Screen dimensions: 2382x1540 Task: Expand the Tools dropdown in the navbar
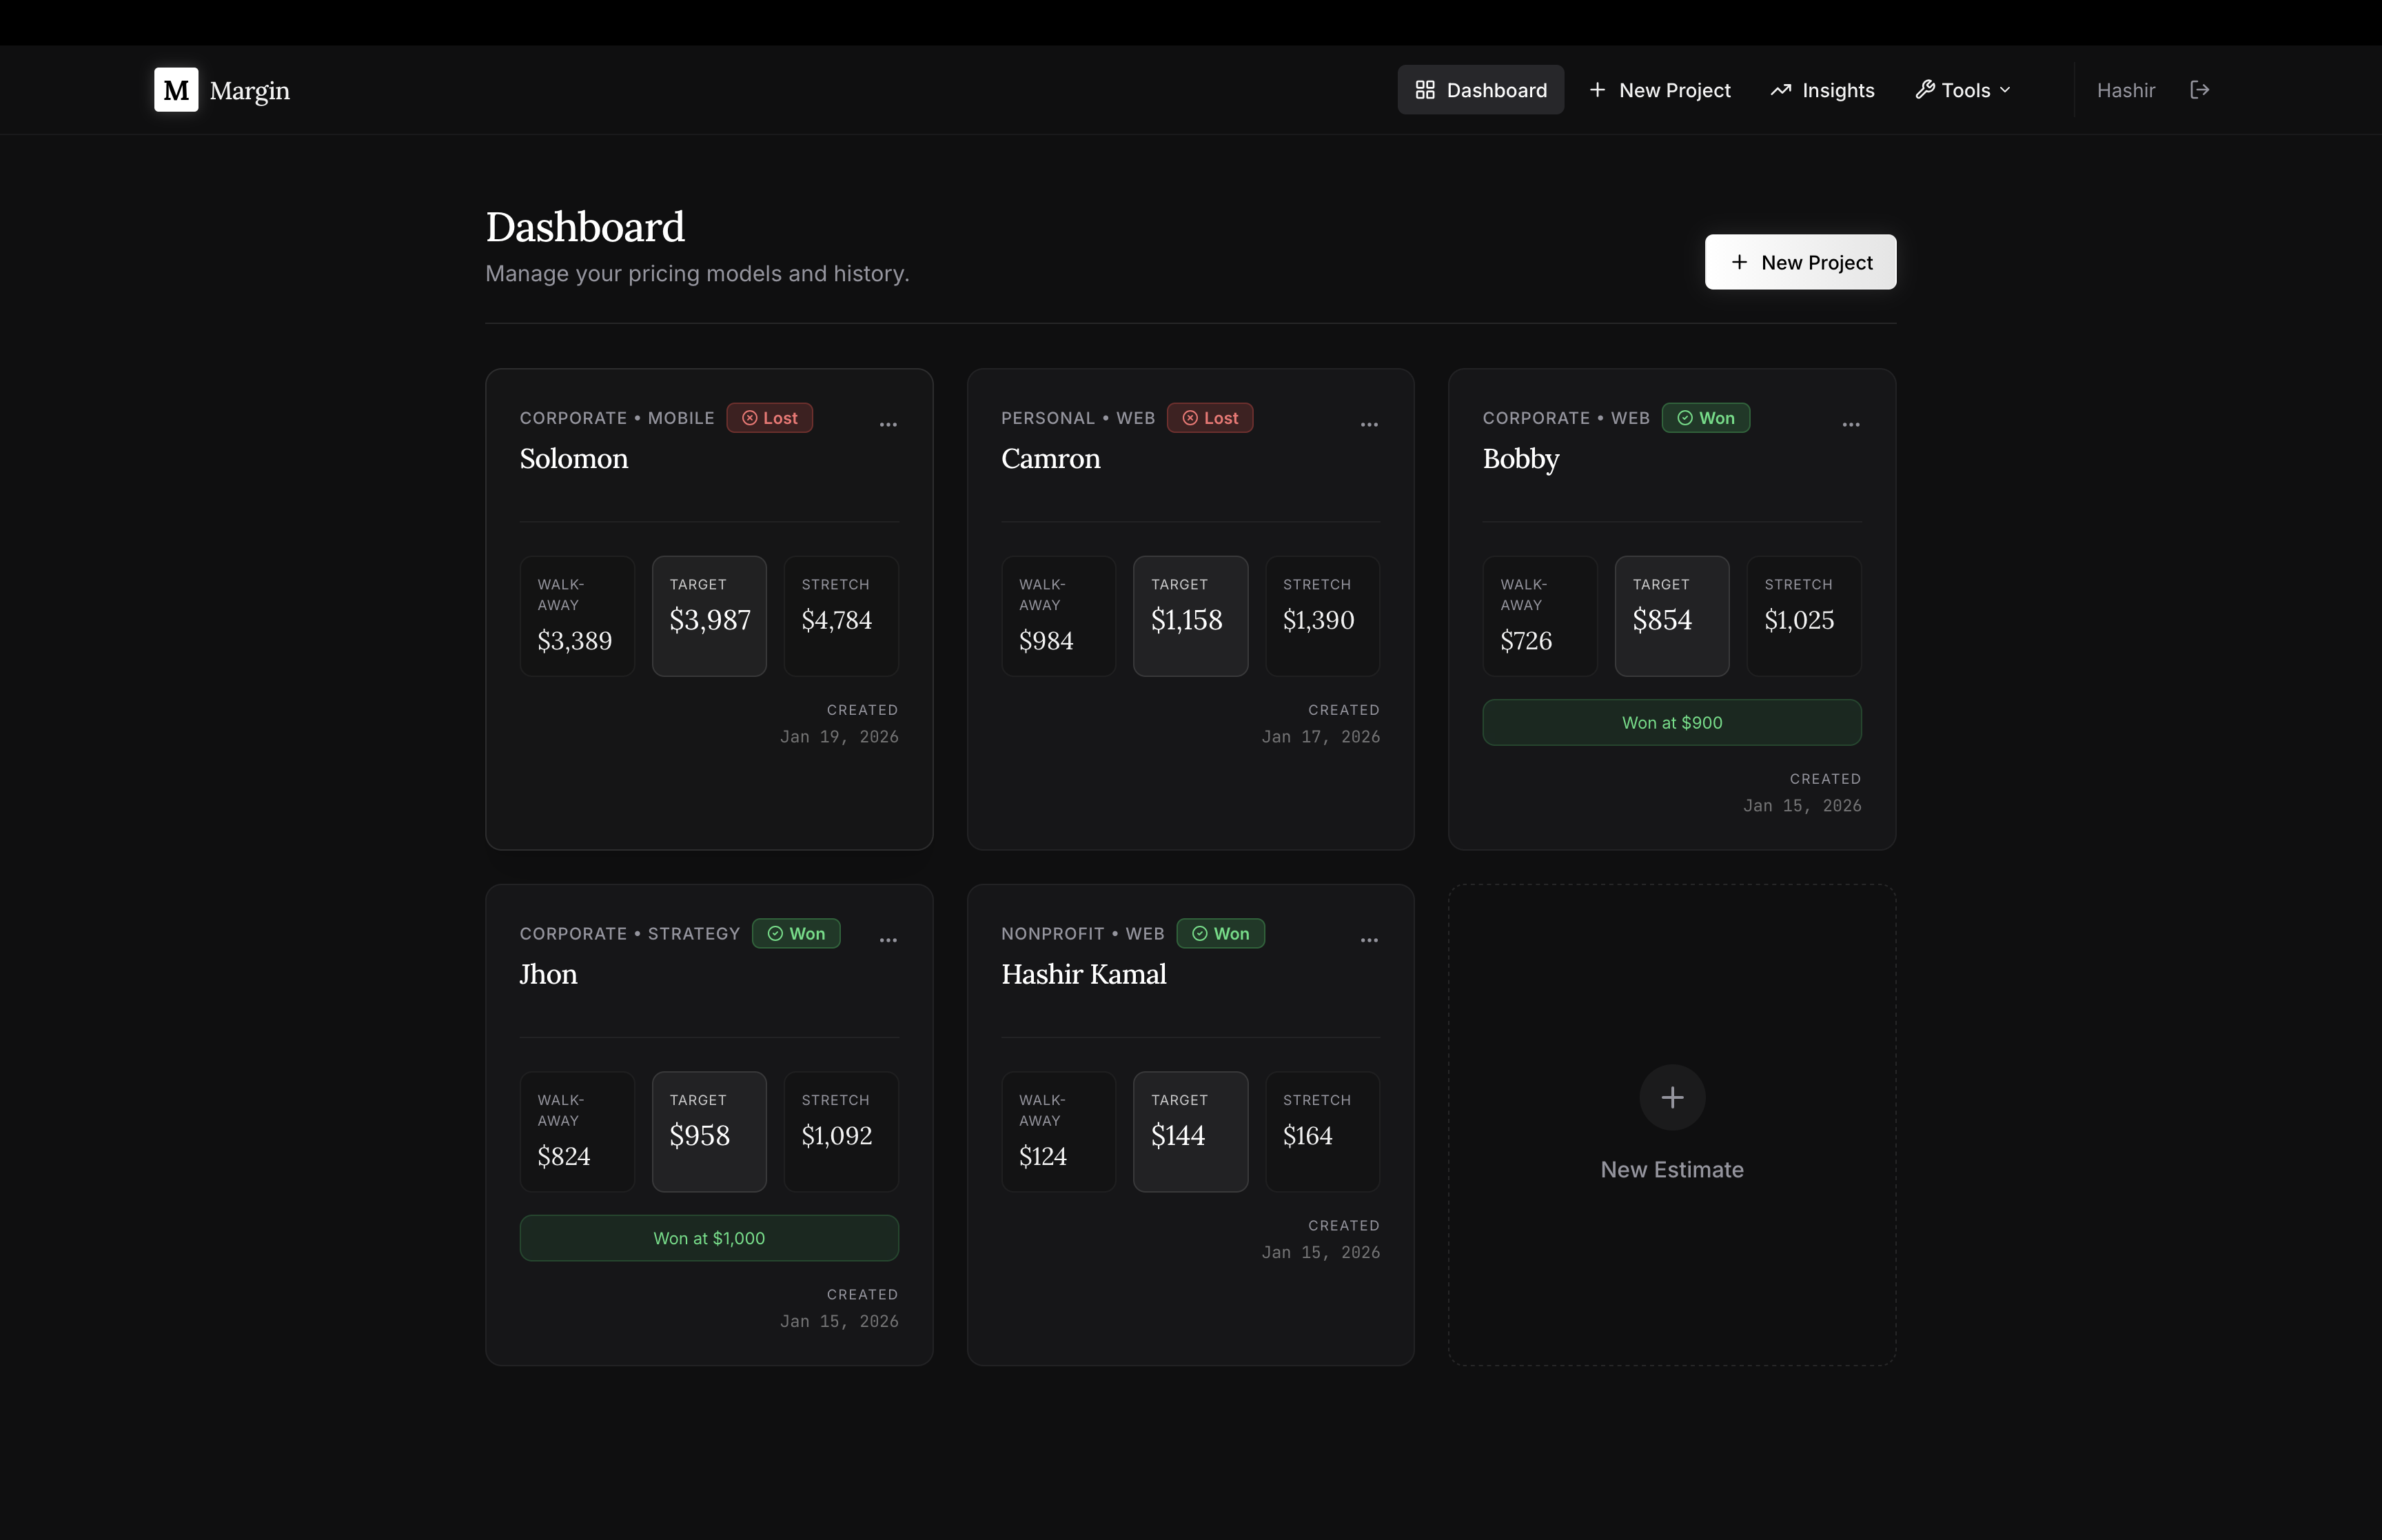pos(1962,90)
